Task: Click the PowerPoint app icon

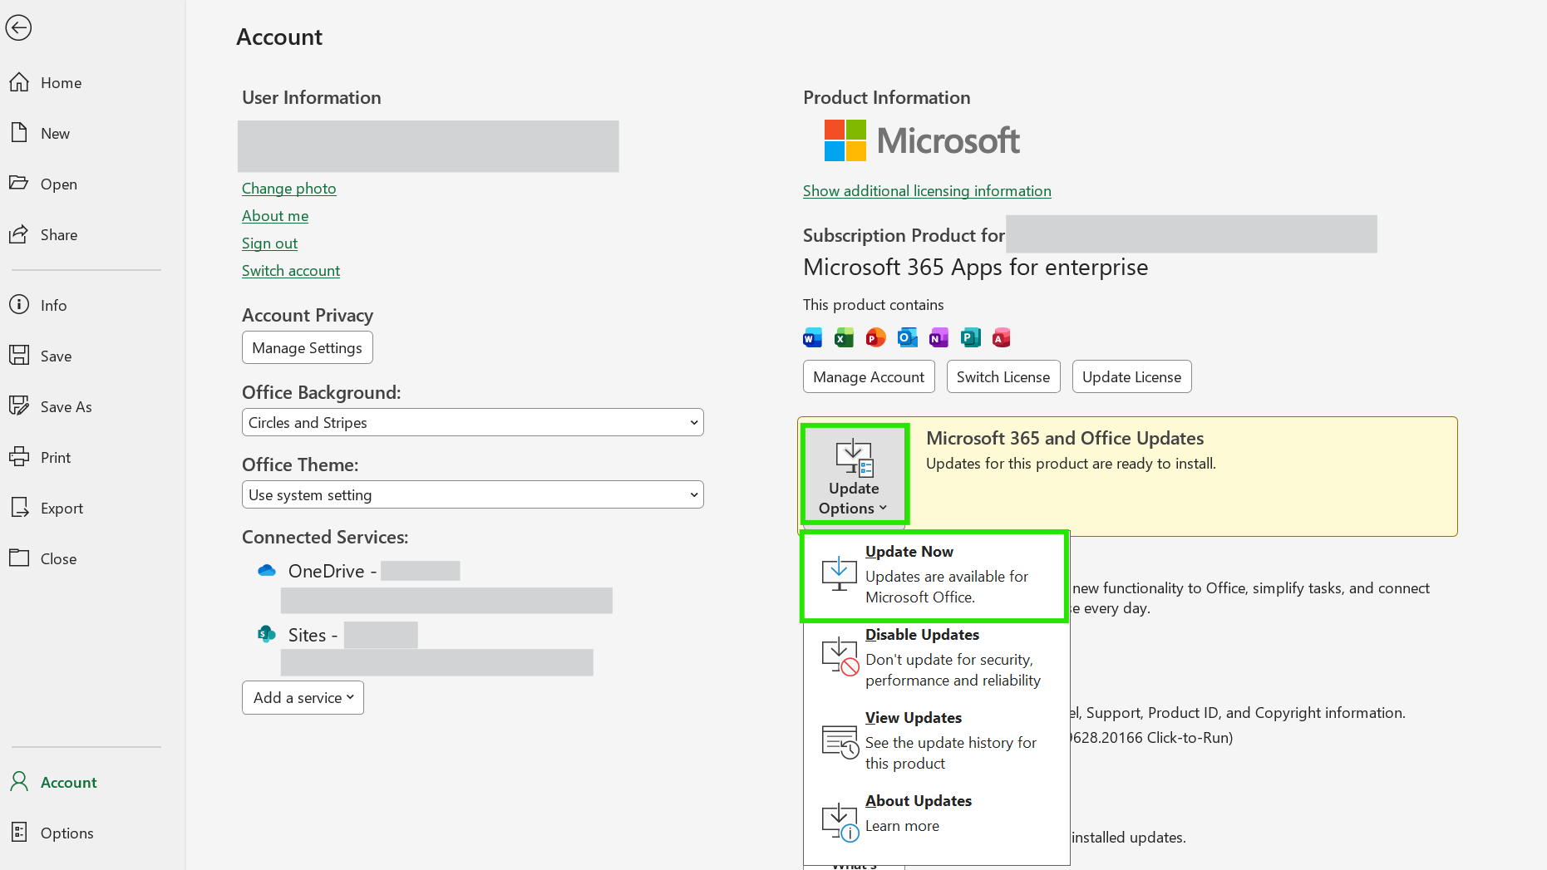Action: [875, 337]
